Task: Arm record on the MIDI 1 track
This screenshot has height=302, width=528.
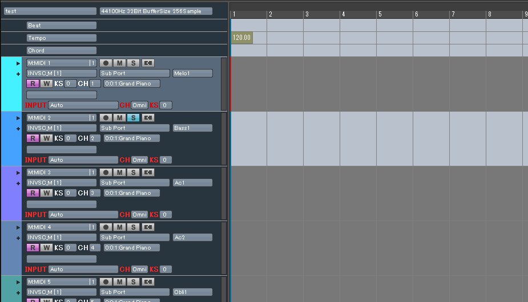Action: 106,63
